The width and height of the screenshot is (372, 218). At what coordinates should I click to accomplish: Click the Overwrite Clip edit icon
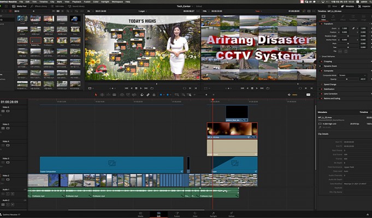pyautogui.click(x=128, y=95)
